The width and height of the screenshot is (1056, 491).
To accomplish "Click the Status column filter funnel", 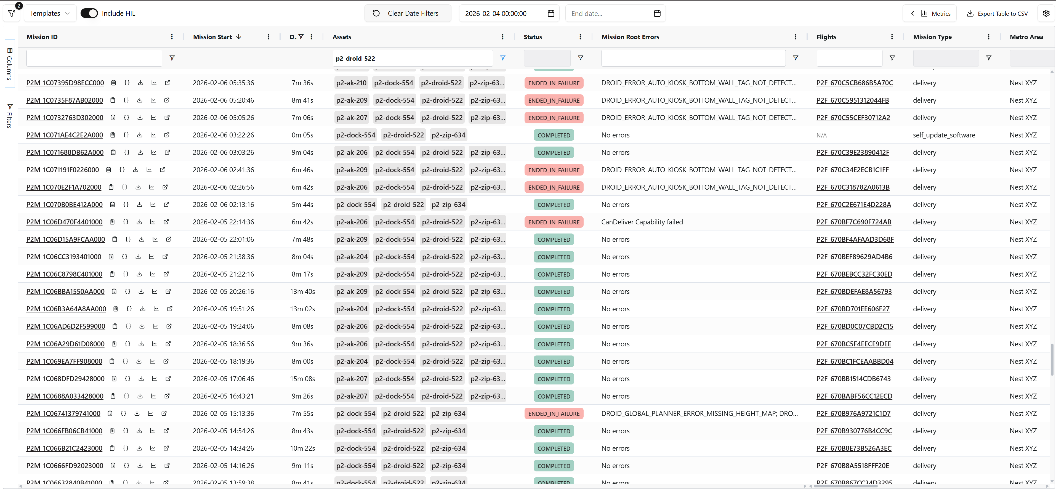I will tap(581, 58).
